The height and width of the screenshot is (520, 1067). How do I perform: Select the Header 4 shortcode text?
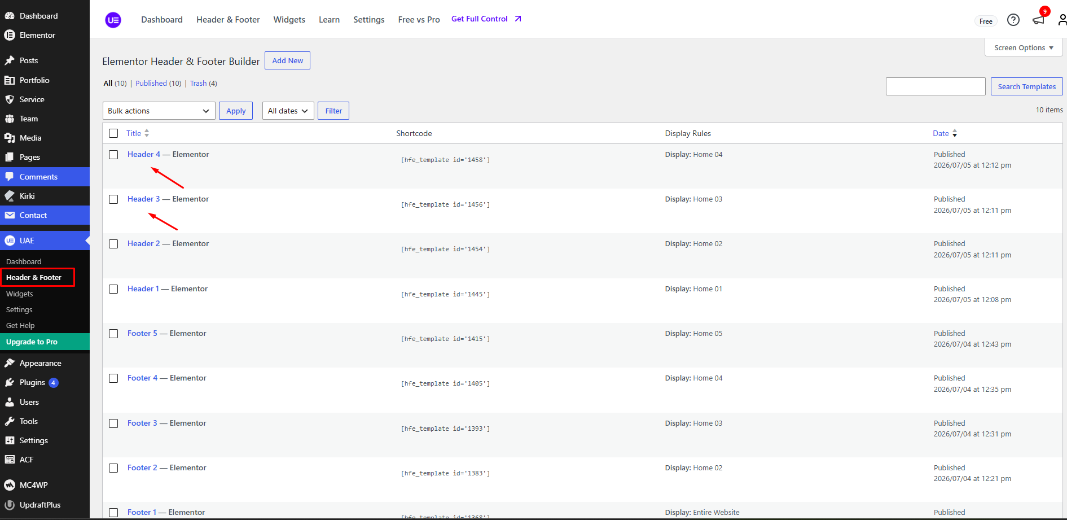coord(445,160)
